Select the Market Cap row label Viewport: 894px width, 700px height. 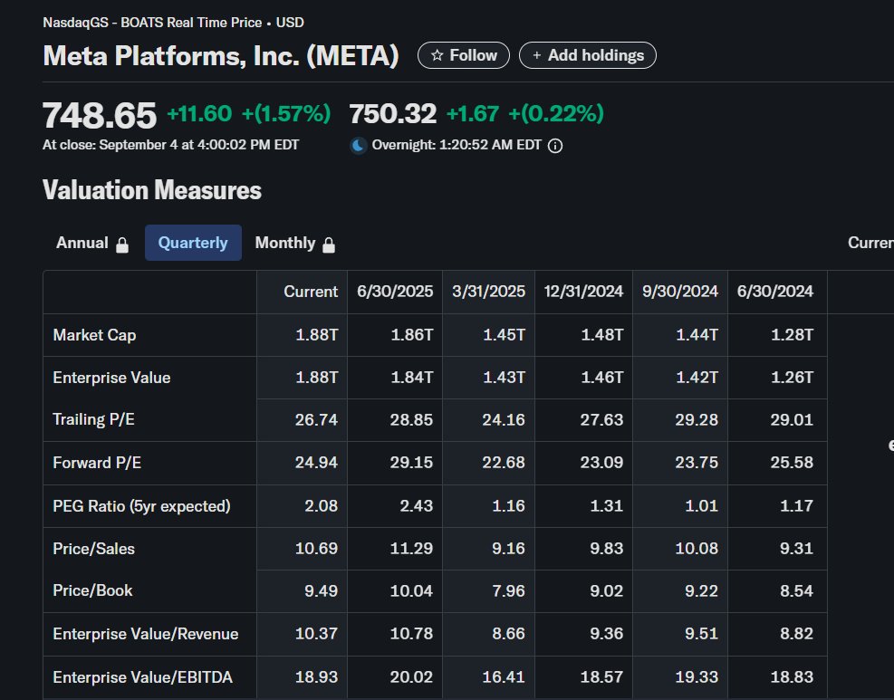94,335
